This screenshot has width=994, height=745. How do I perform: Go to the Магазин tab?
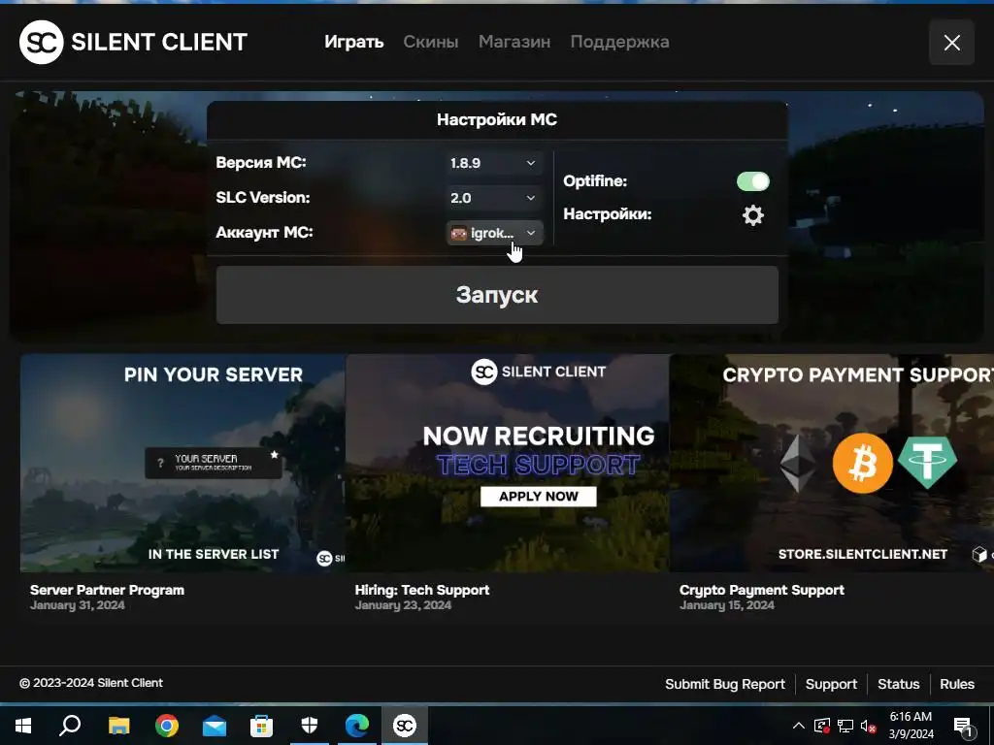point(514,42)
